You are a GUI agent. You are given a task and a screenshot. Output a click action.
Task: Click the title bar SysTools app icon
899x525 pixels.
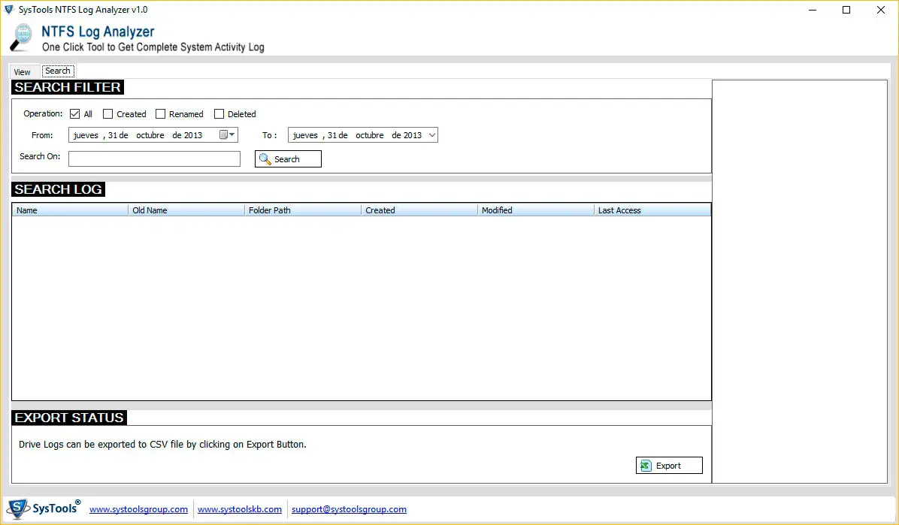(8, 9)
